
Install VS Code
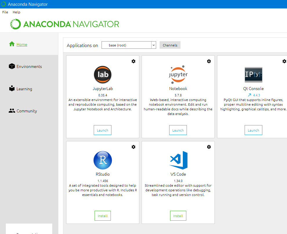tap(178, 216)
